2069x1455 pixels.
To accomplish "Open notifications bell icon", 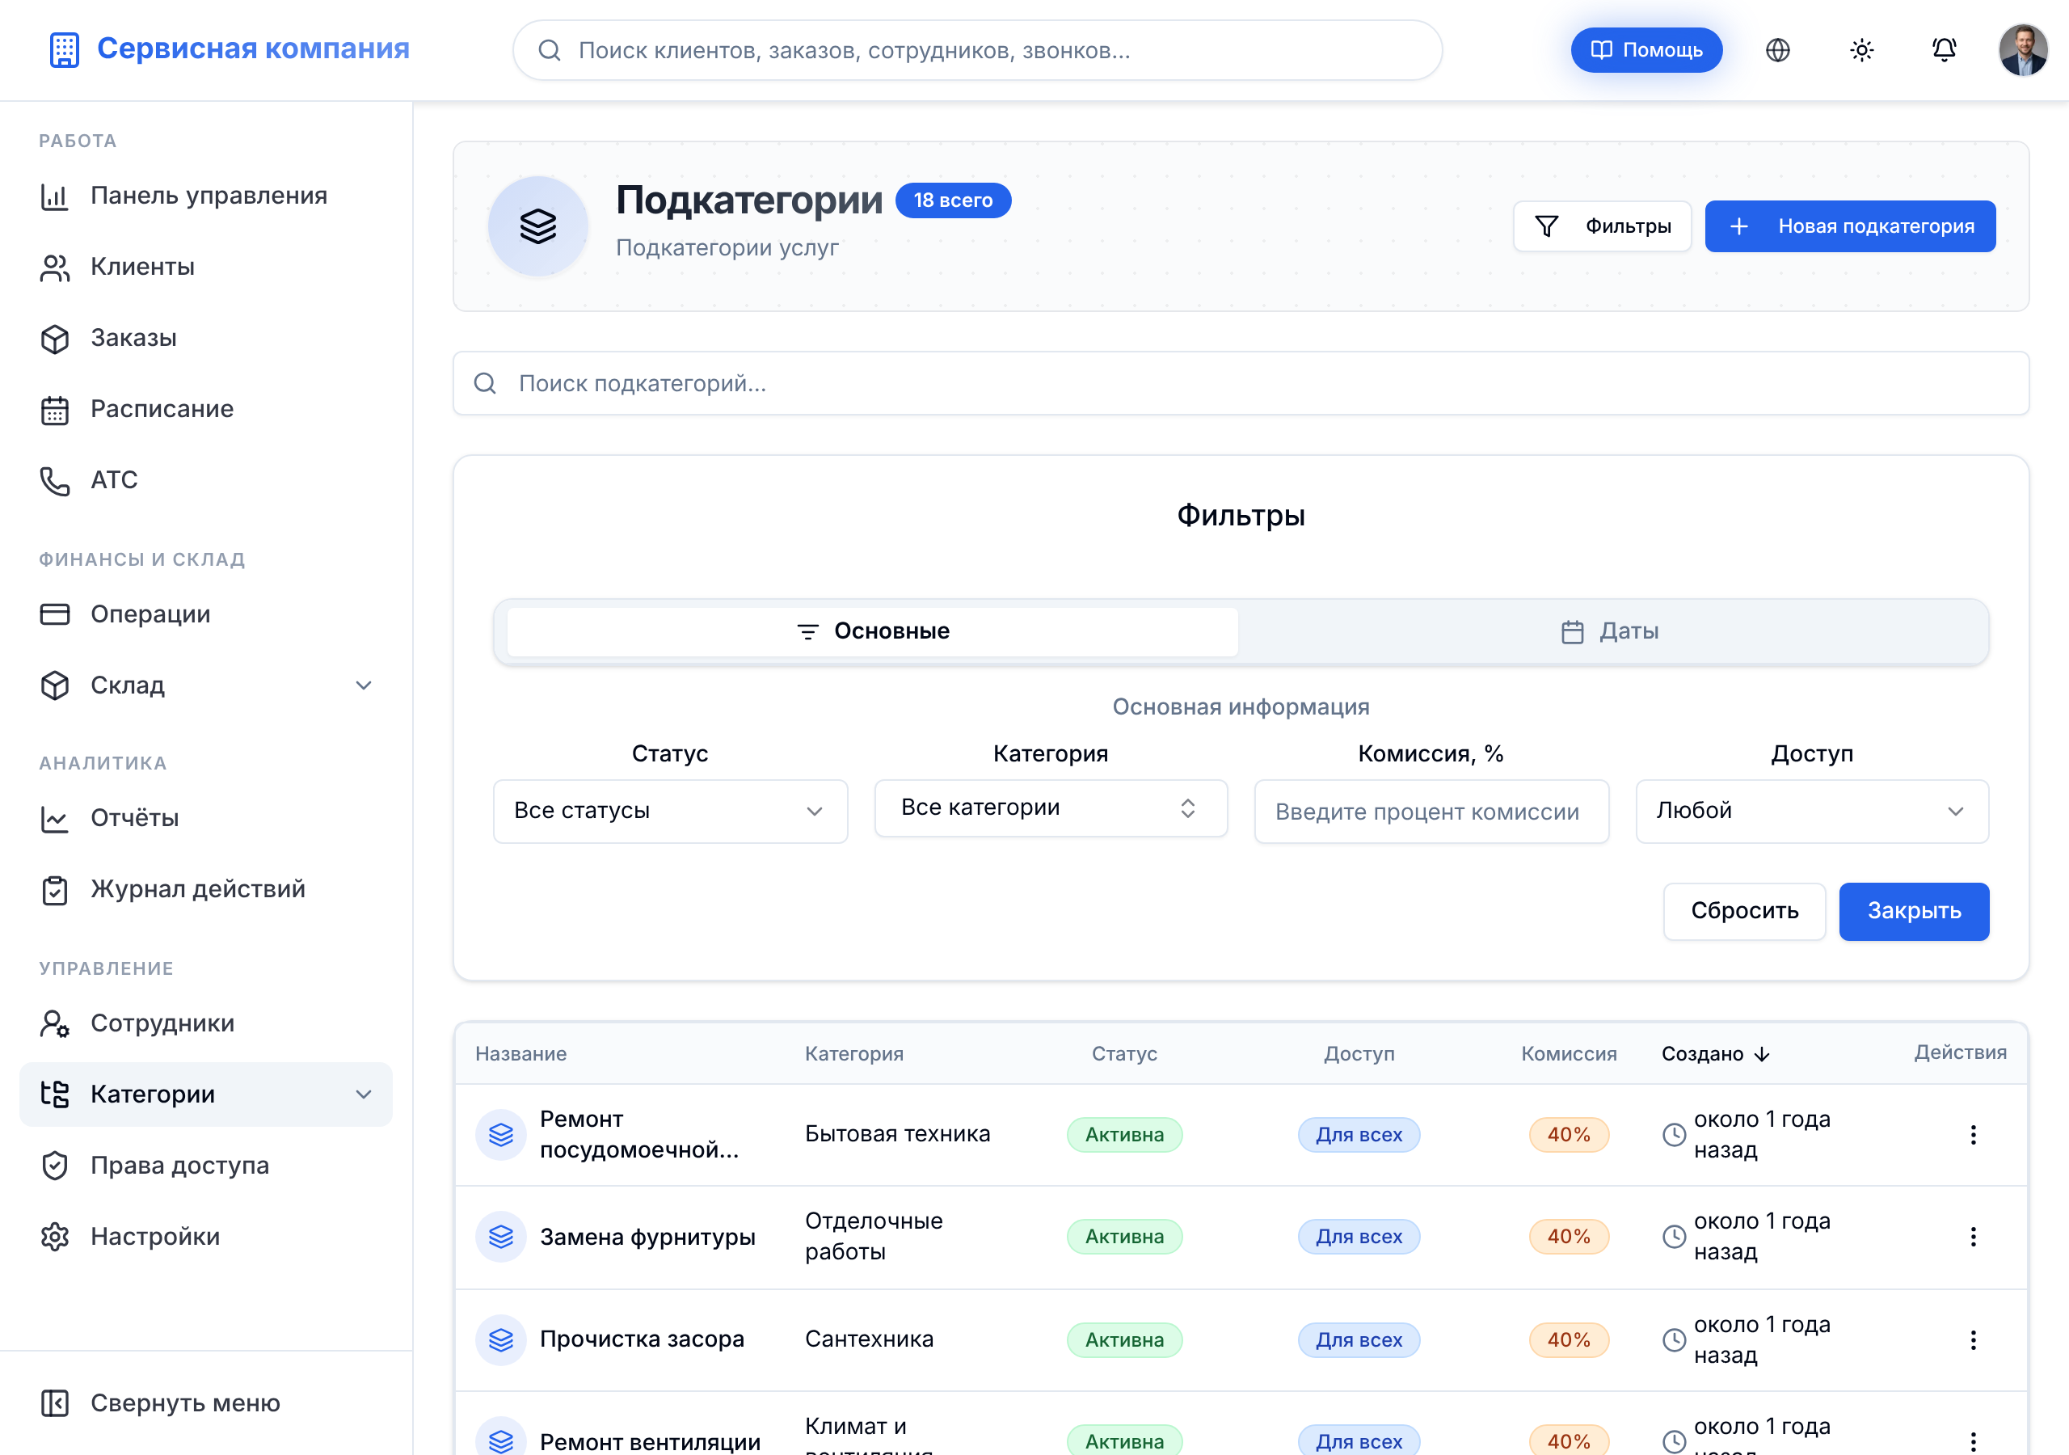I will pyautogui.click(x=1944, y=50).
